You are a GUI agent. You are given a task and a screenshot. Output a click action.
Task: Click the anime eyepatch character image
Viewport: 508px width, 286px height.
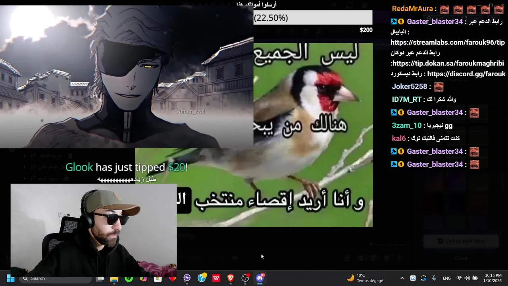tap(127, 76)
